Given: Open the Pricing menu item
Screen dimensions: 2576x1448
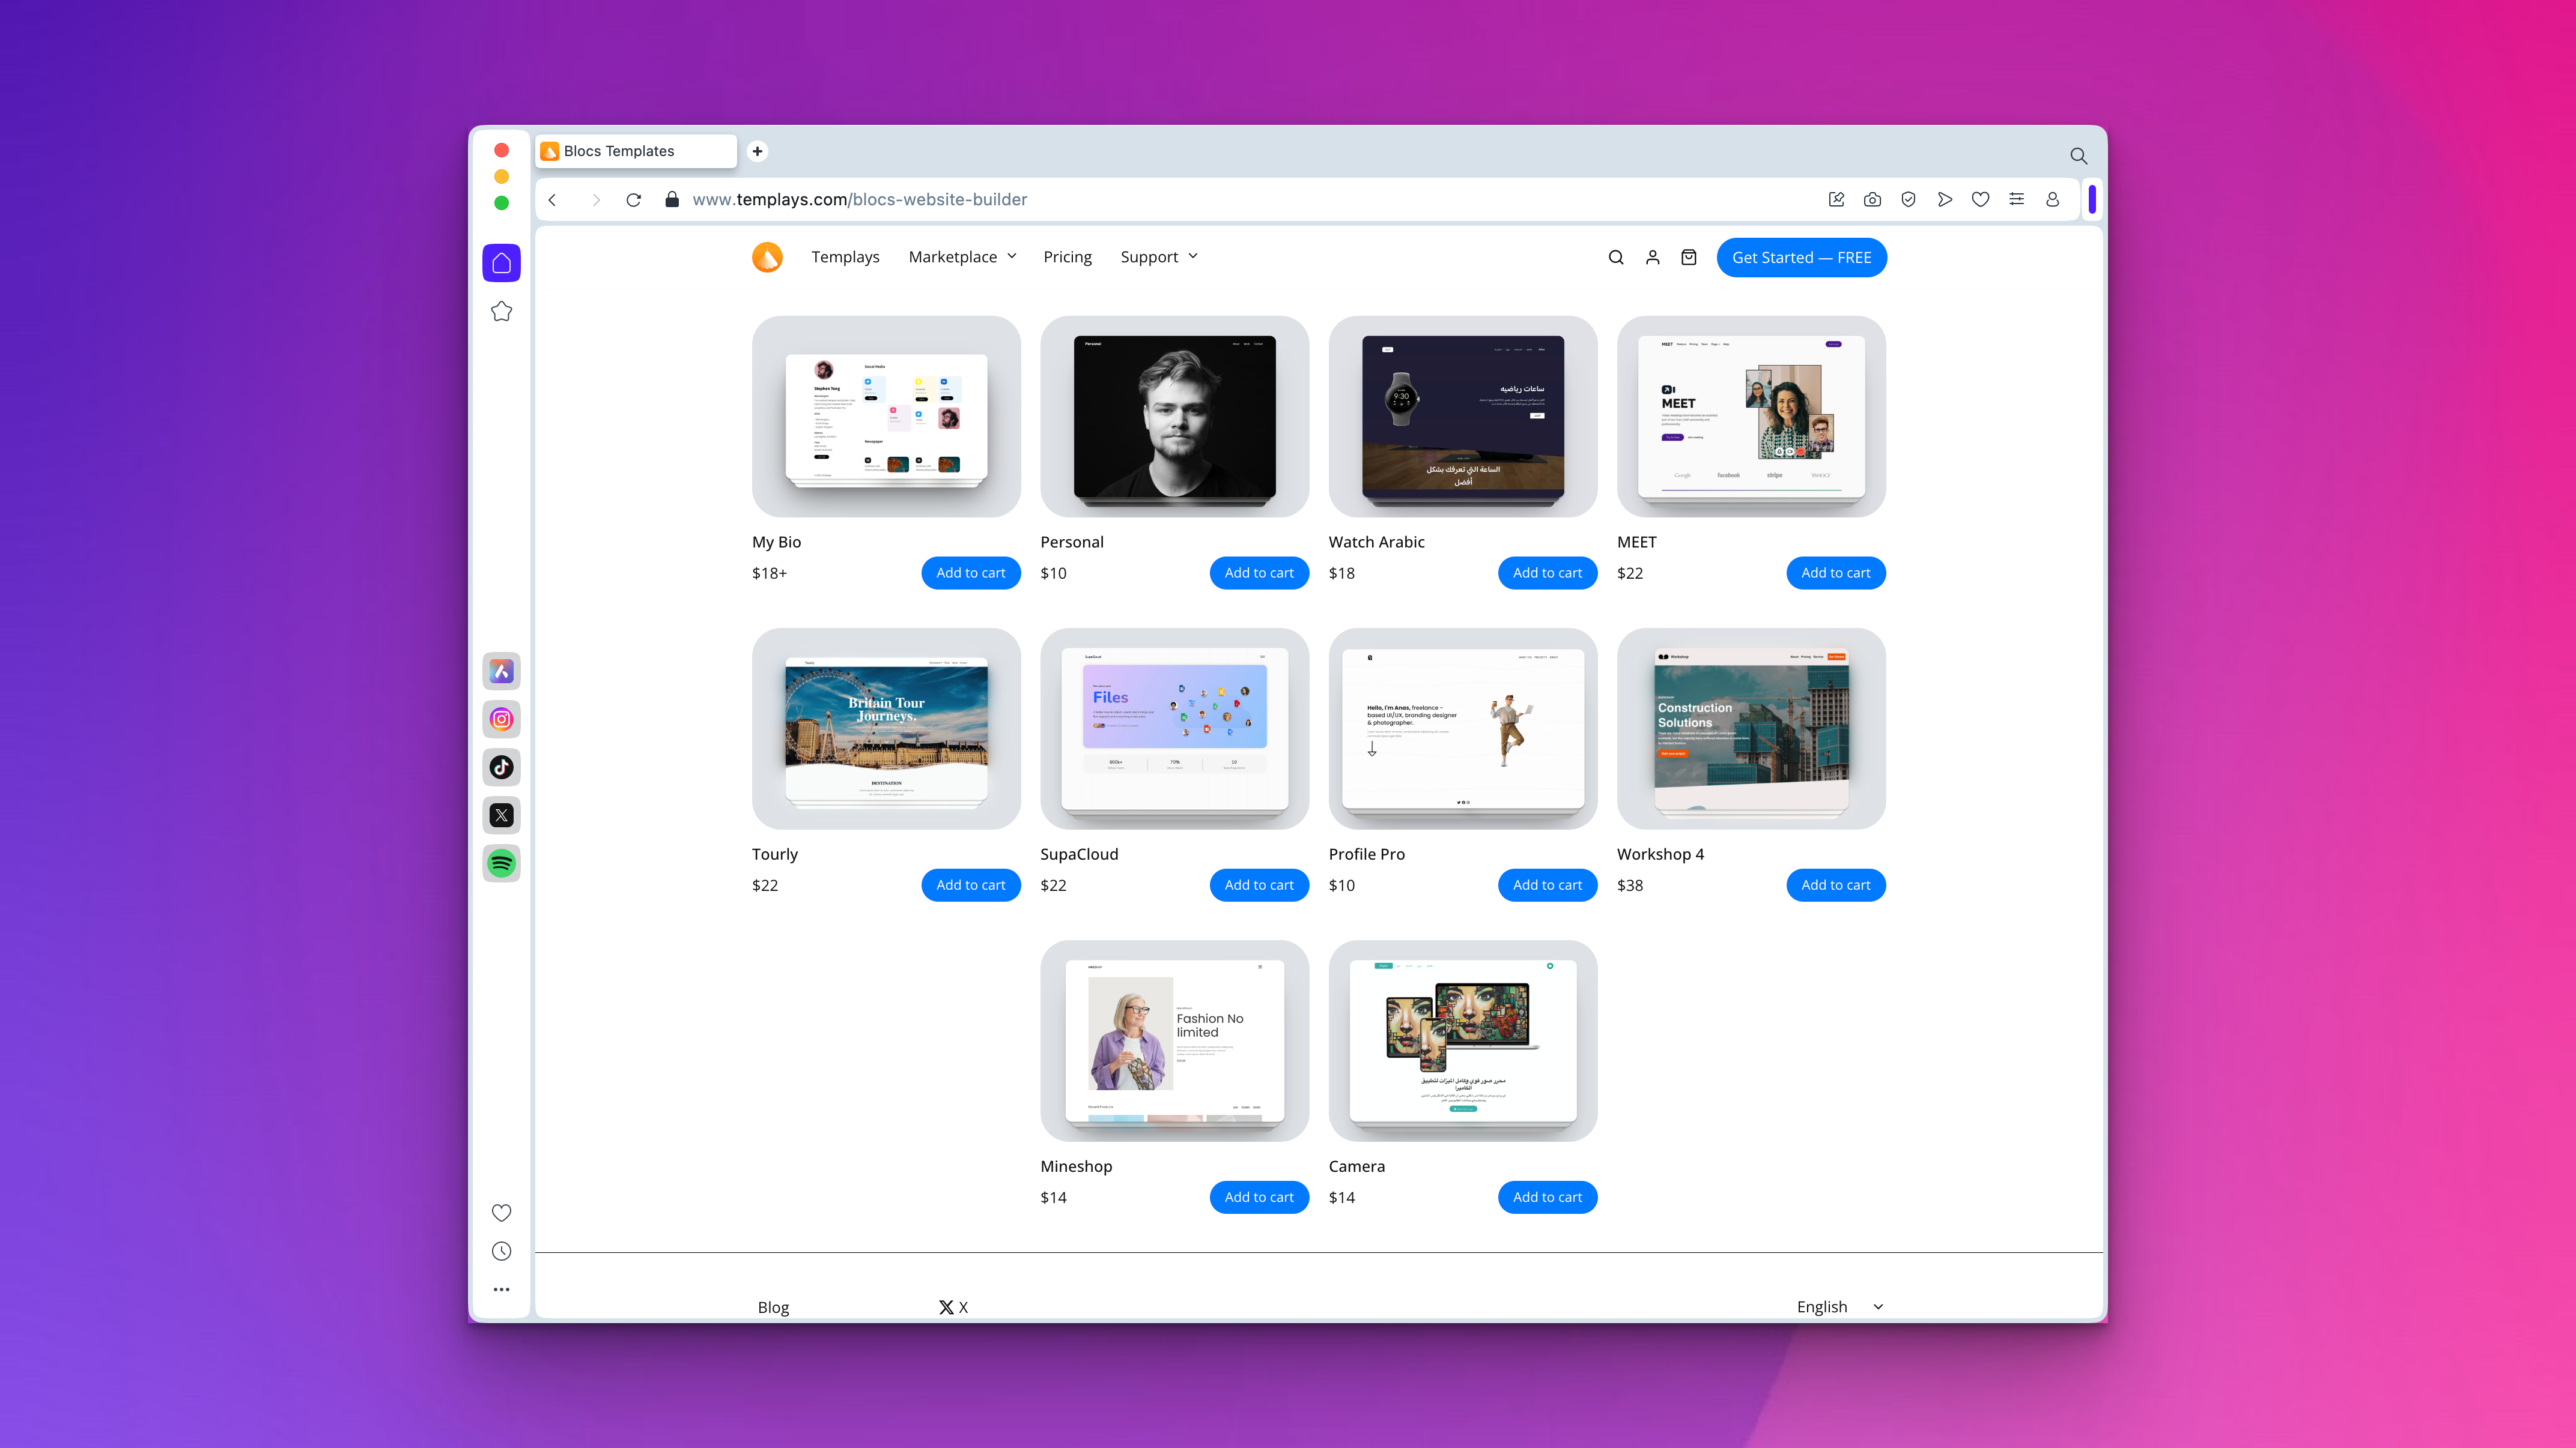Looking at the screenshot, I should coord(1067,257).
